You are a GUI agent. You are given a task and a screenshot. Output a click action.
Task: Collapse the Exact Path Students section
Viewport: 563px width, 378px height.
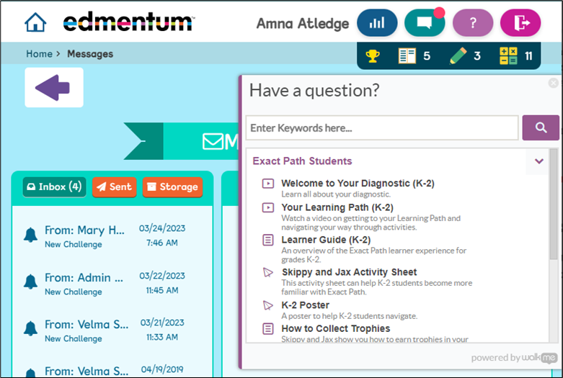tap(538, 161)
